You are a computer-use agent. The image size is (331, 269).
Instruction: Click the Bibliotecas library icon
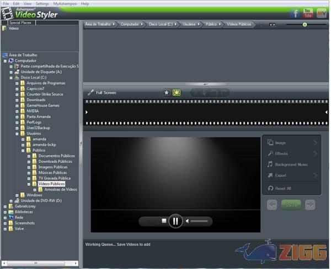[11, 212]
